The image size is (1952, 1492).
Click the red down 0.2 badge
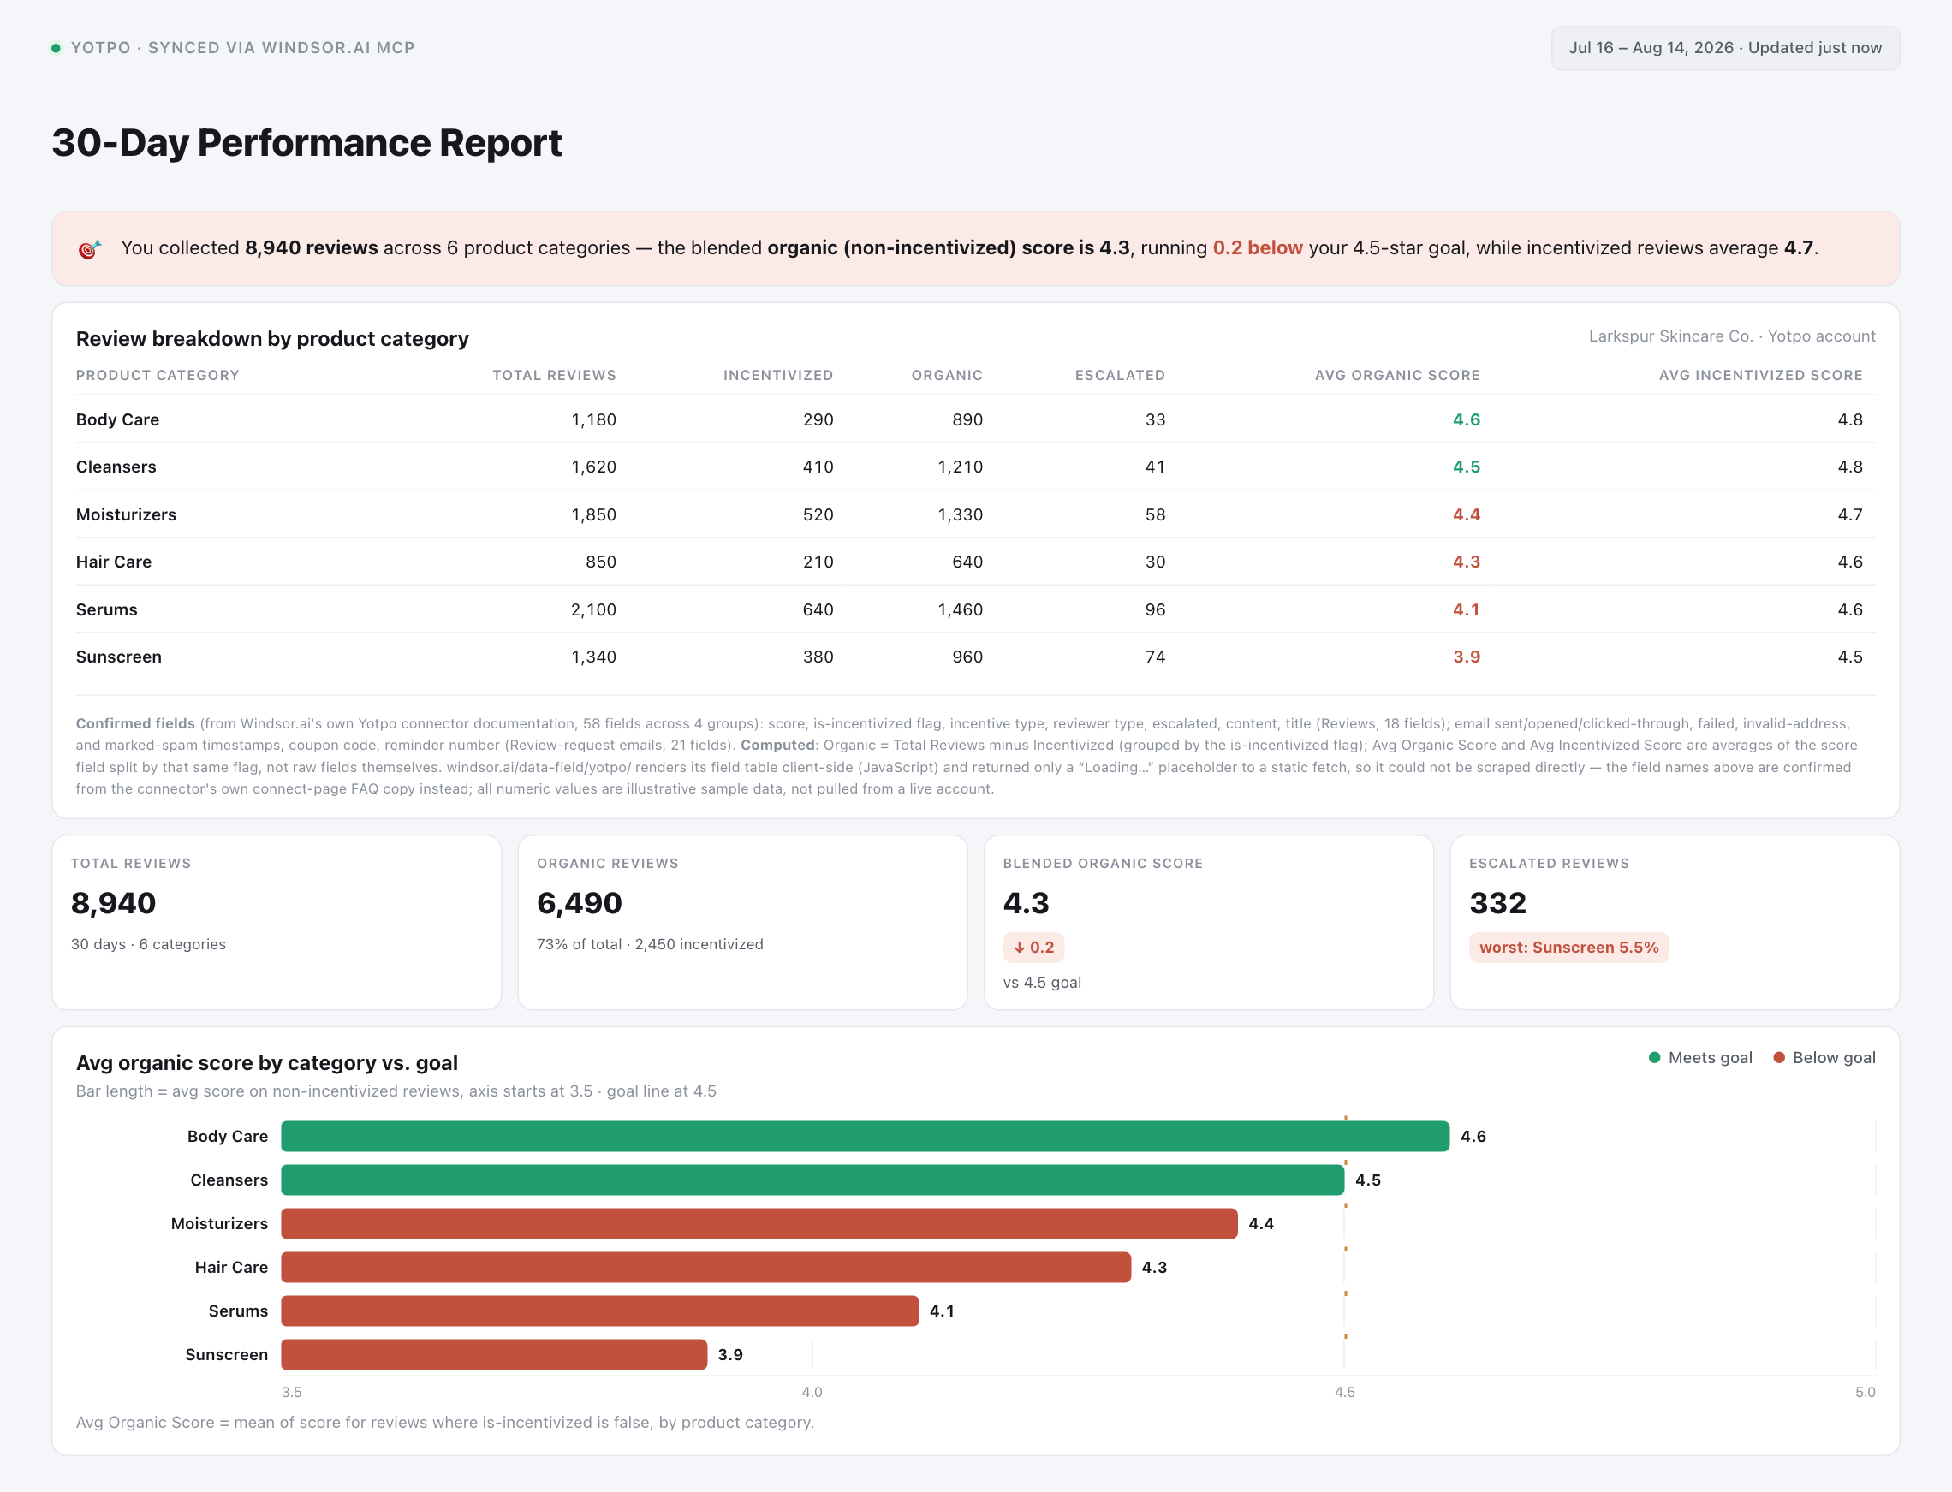pos(1033,948)
